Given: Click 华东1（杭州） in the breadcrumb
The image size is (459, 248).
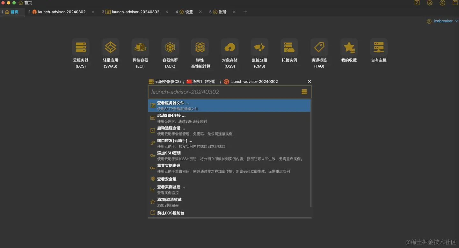Looking at the screenshot, I should point(201,82).
